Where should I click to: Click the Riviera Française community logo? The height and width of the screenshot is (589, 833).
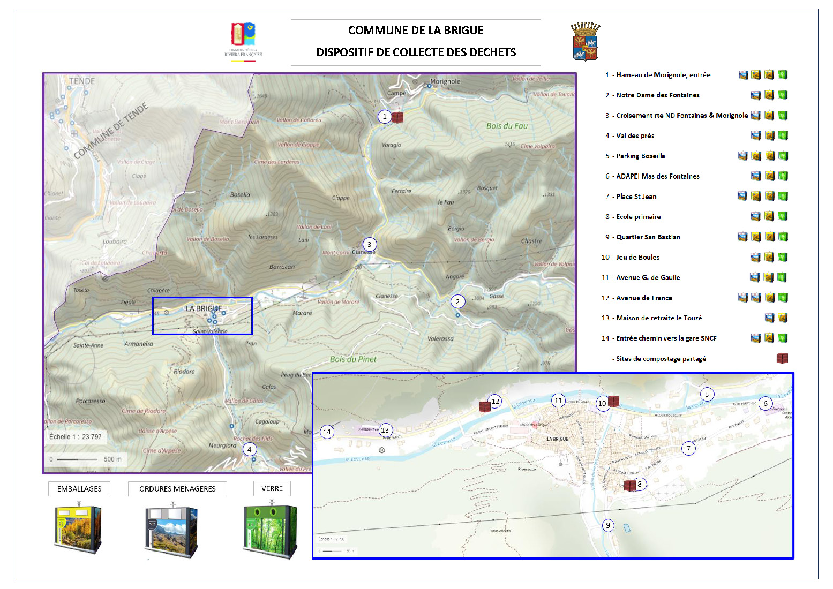click(x=243, y=41)
